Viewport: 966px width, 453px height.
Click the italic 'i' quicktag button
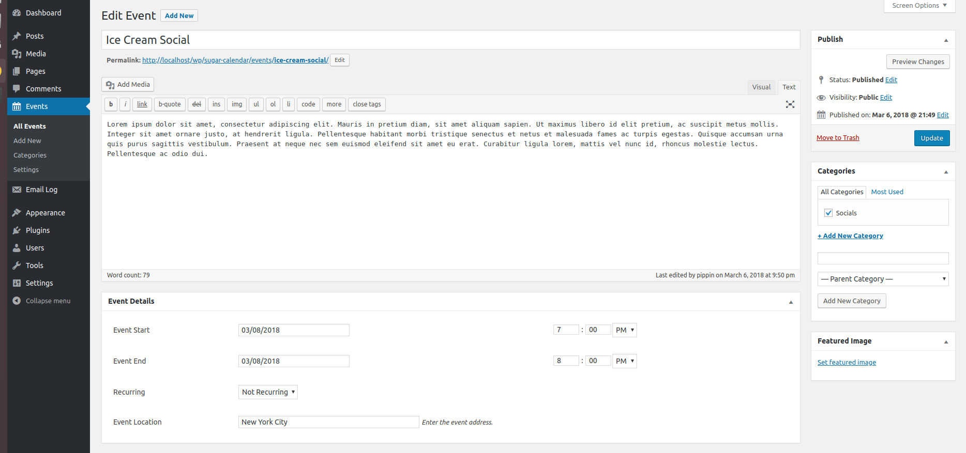coord(125,104)
